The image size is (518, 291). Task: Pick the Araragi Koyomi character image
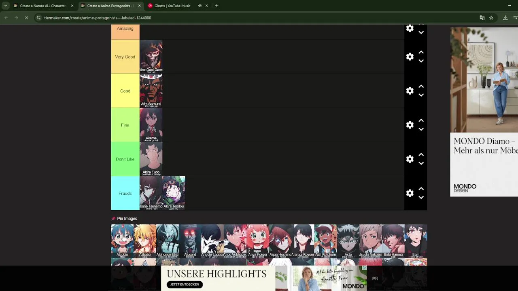click(303, 241)
